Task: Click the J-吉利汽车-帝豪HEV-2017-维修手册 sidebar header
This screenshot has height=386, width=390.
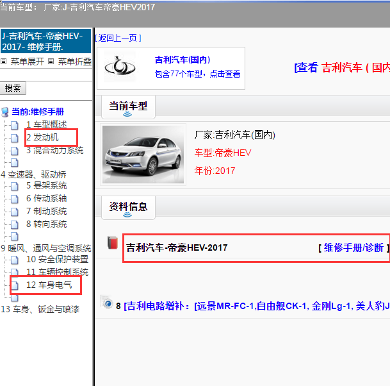Action: pos(45,41)
